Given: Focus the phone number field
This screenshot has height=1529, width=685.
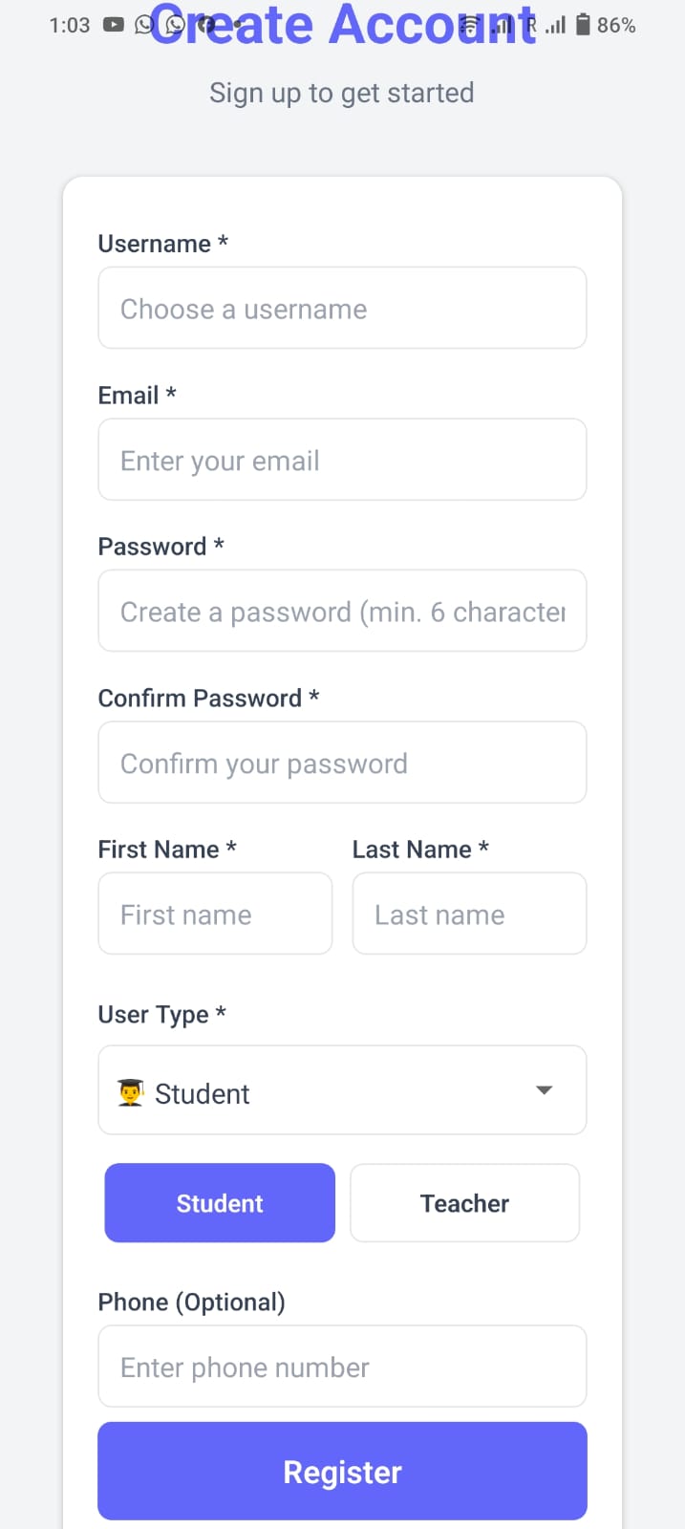Looking at the screenshot, I should 342,1367.
